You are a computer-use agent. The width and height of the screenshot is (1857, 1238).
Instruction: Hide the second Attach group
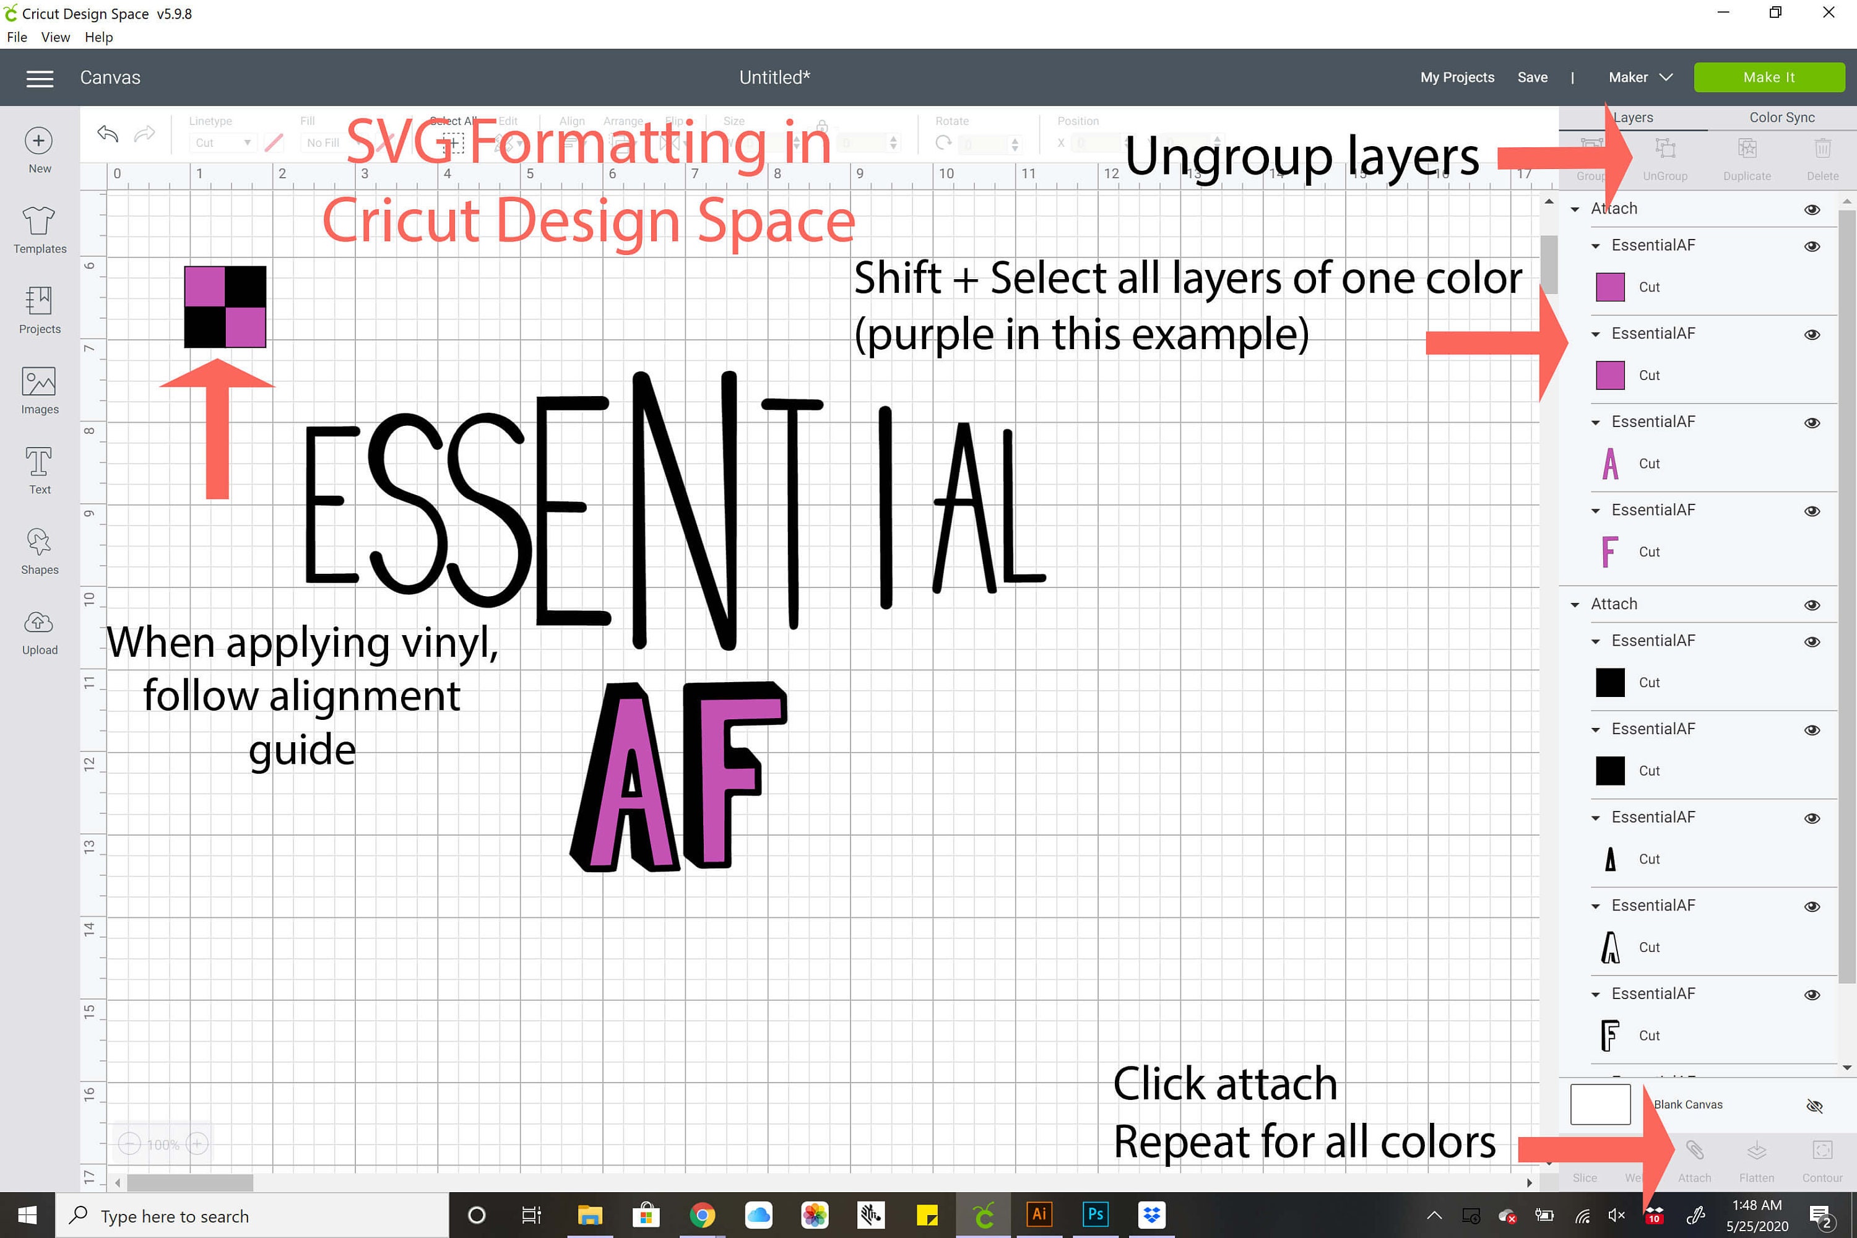click(x=1813, y=605)
